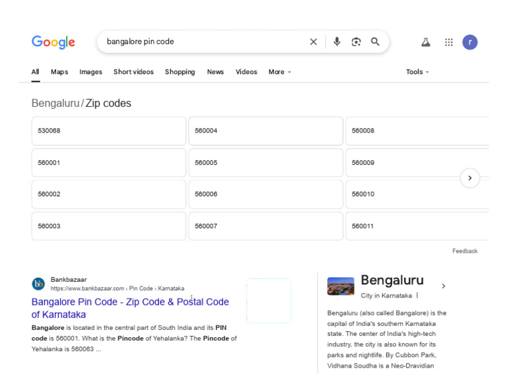
Task: Click the Google logo
Action: 53,42
